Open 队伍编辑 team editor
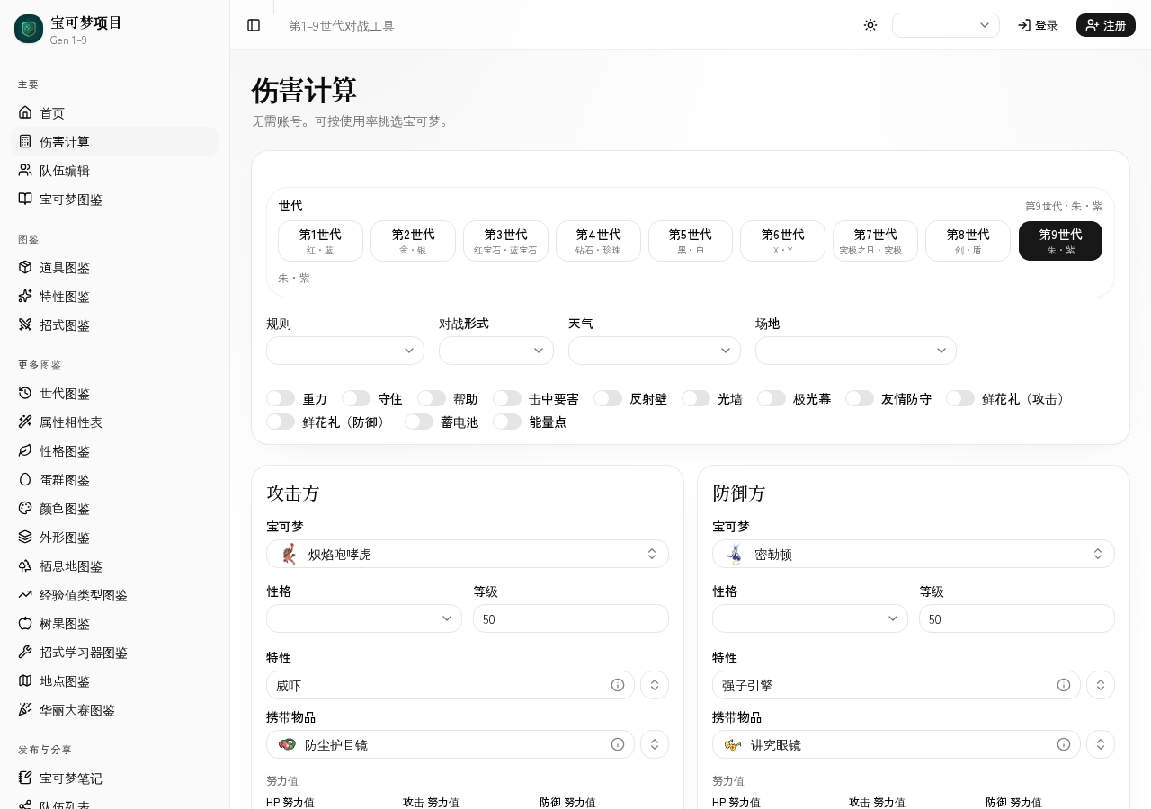The image size is (1151, 809). tap(114, 171)
